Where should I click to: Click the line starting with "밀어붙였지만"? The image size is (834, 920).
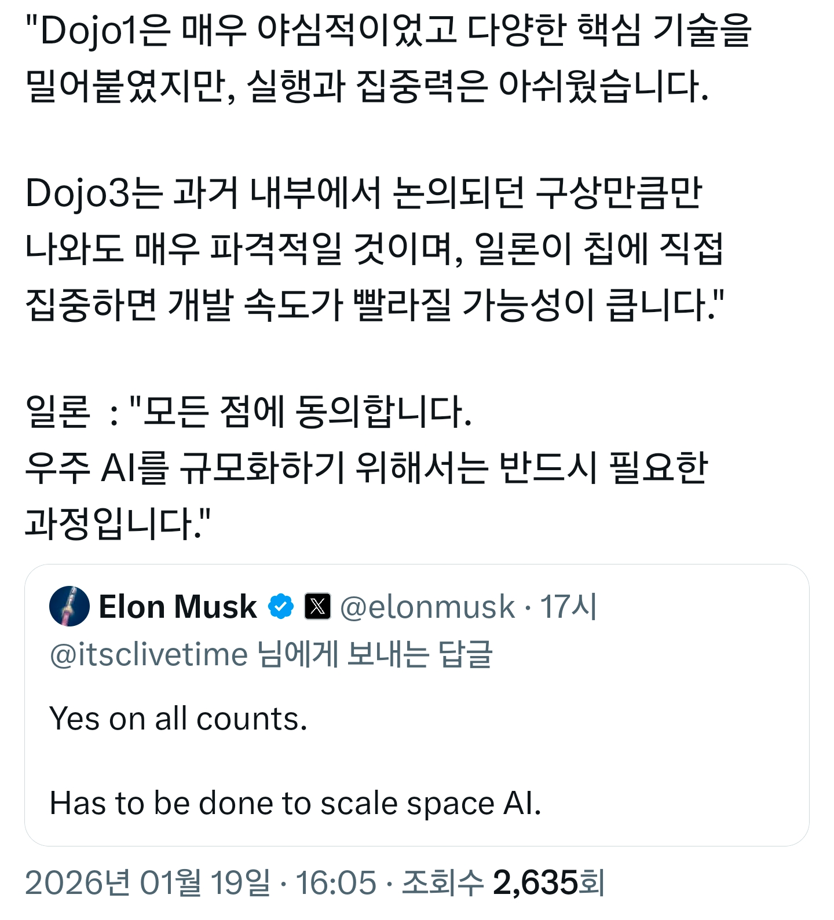click(367, 86)
